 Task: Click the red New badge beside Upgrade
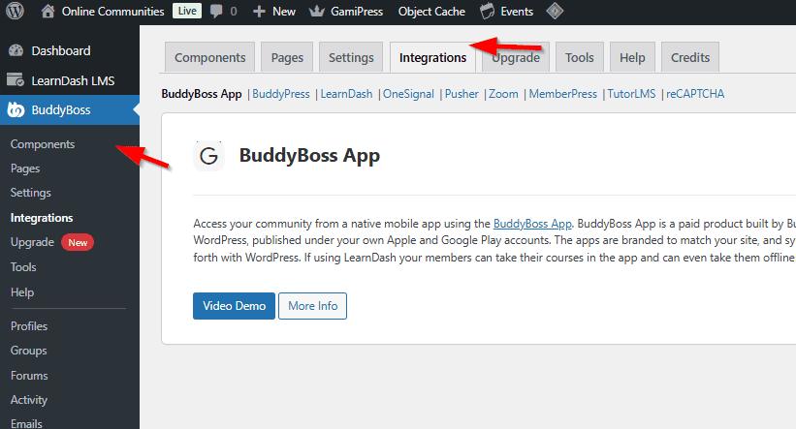(x=78, y=242)
